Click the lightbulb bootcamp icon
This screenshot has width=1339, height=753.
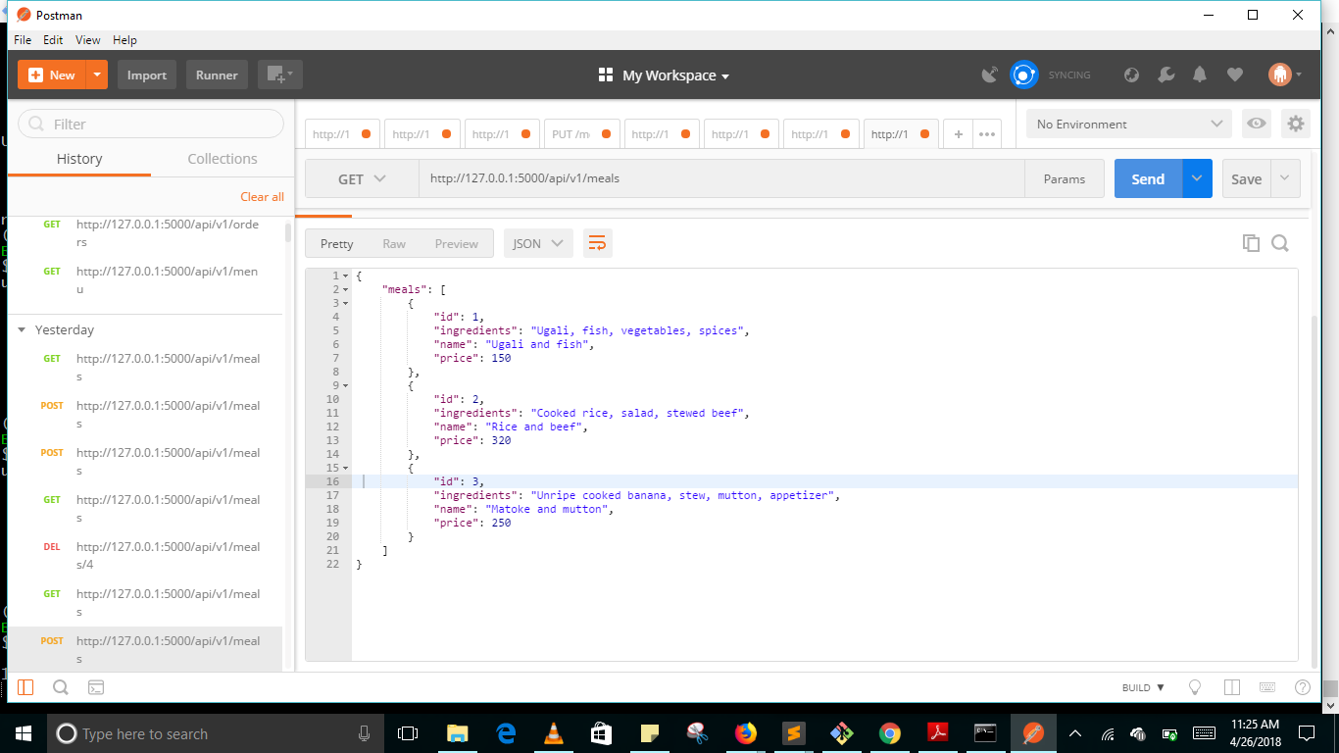(1195, 687)
